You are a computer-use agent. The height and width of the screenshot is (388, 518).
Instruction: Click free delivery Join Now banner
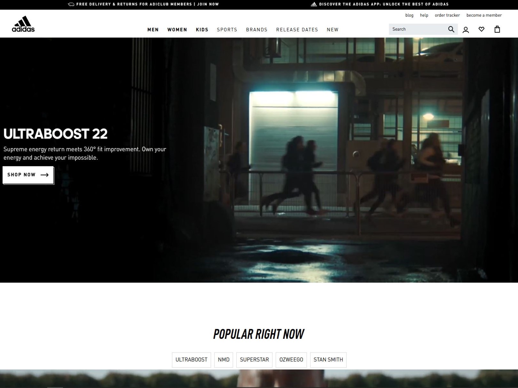point(144,4)
